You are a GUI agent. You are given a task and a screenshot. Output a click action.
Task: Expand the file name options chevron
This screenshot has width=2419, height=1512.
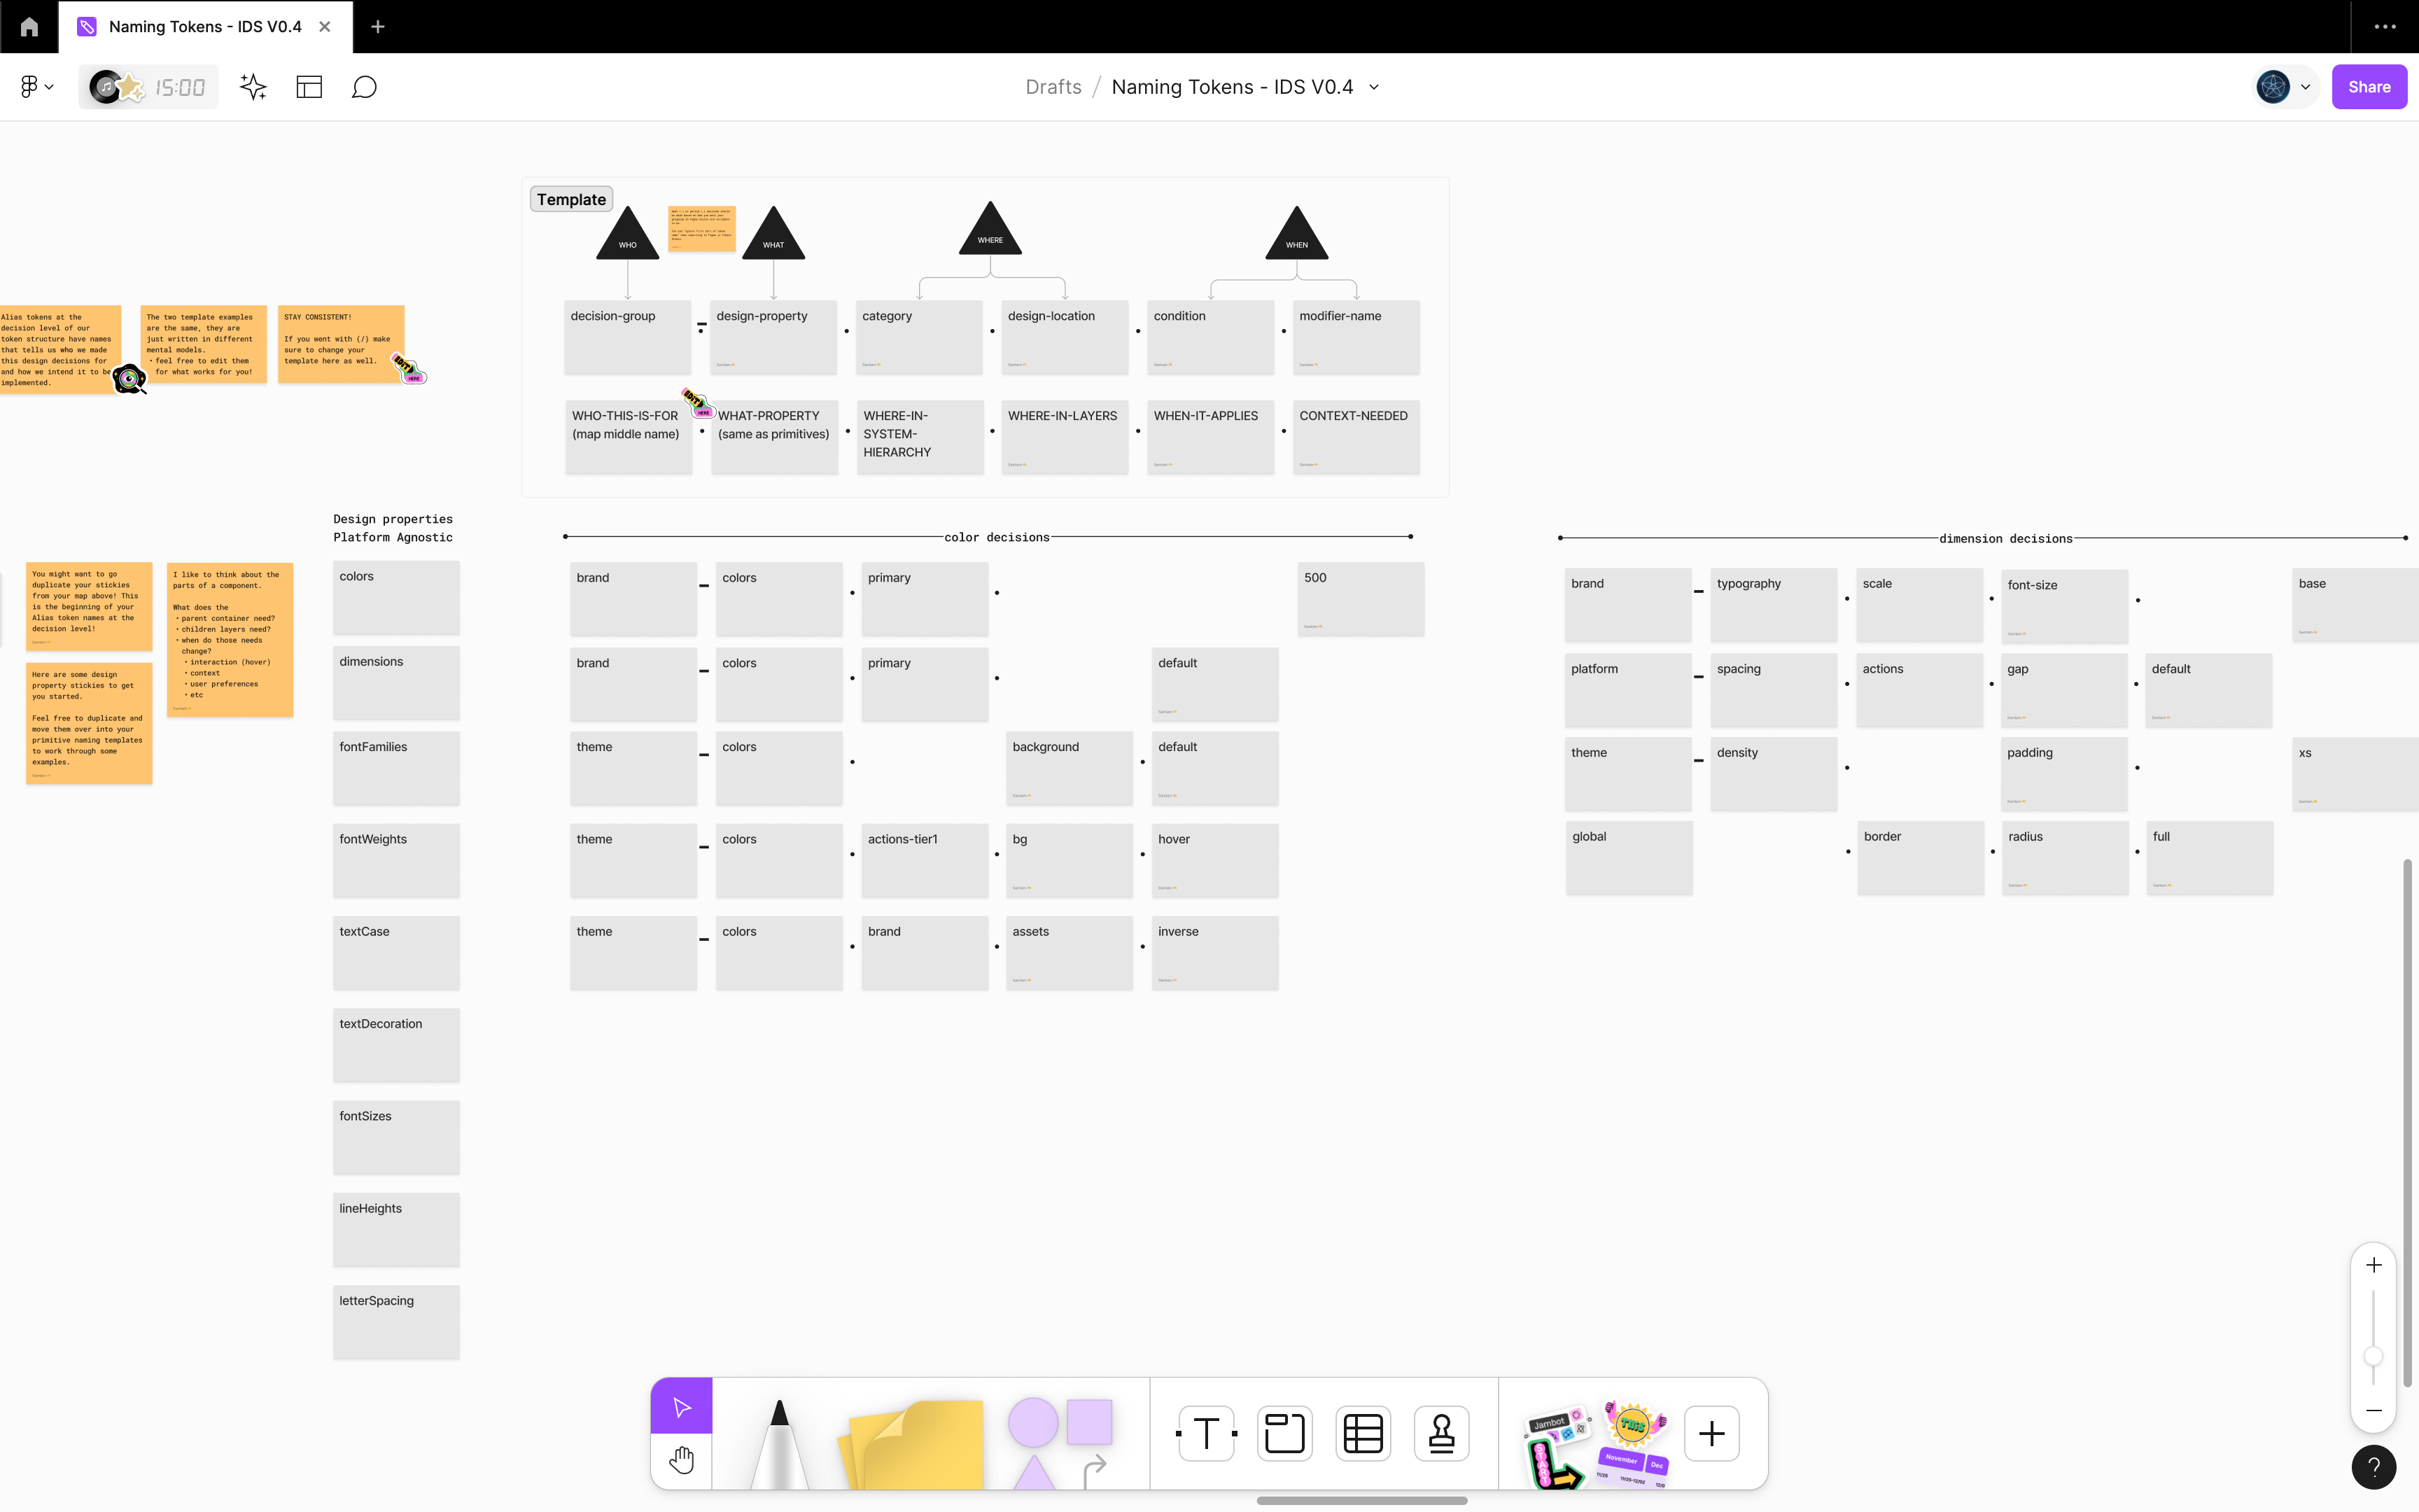point(1375,87)
